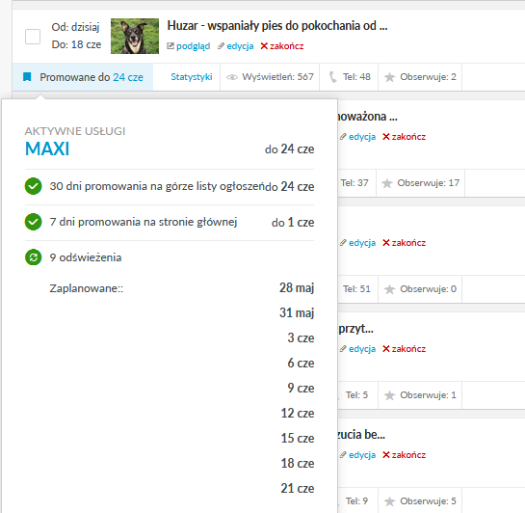Click the MAXI package heading
This screenshot has height=513, width=525.
(47, 148)
